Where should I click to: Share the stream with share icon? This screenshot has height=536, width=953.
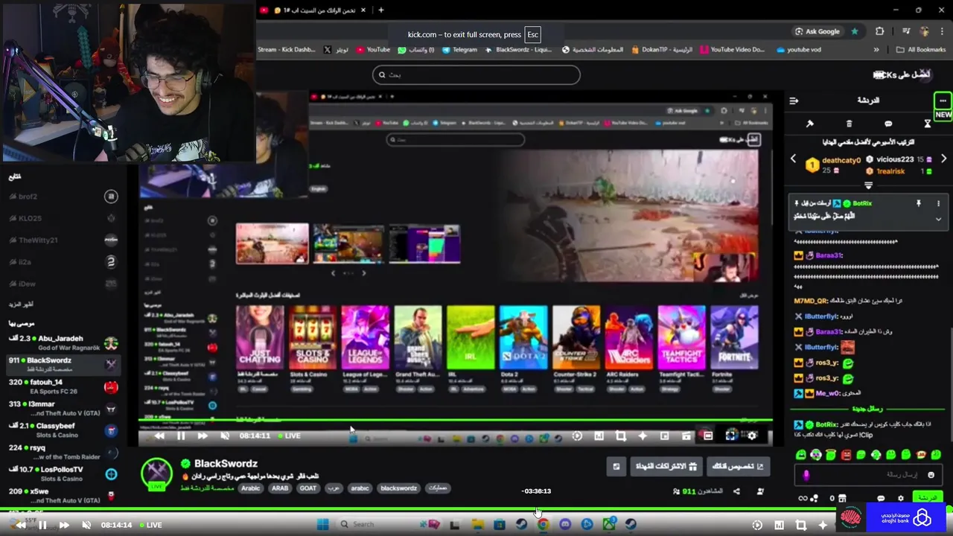coord(736,491)
